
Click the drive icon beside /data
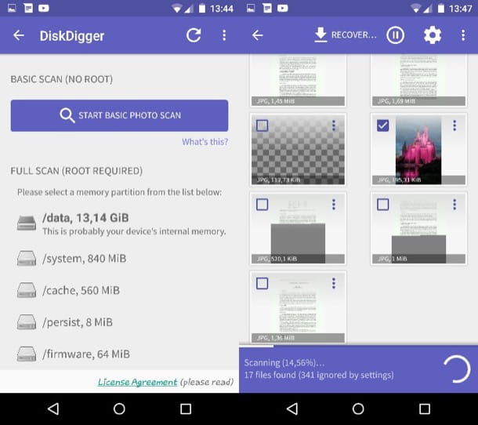(x=27, y=223)
